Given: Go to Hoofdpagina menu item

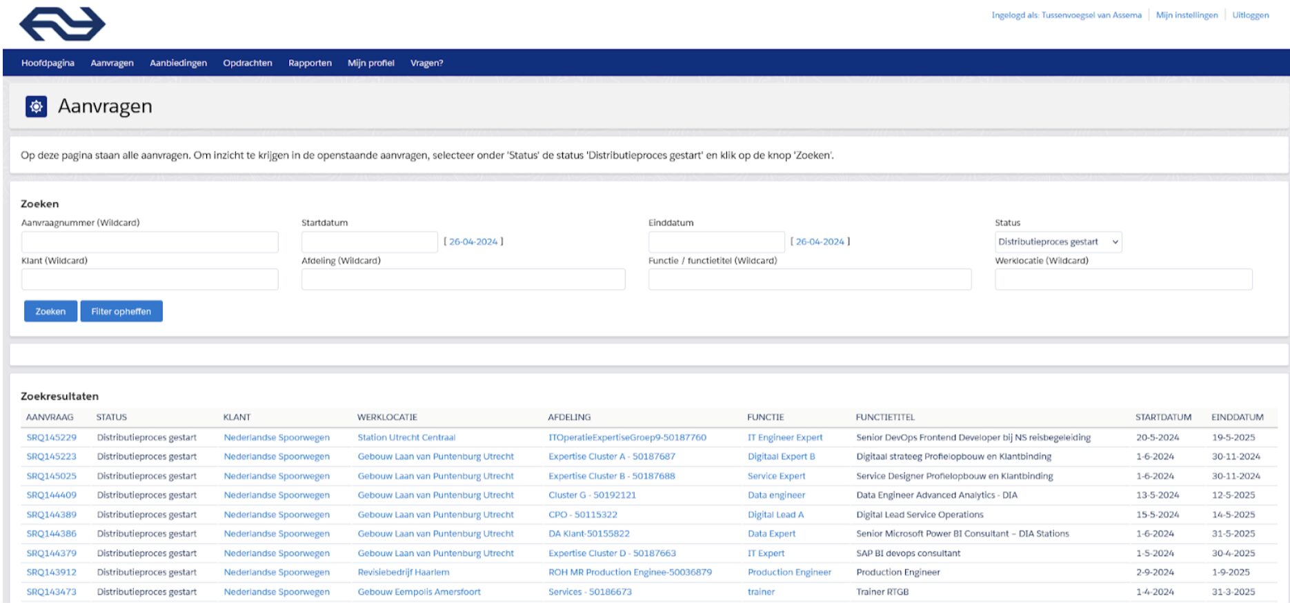Looking at the screenshot, I should tap(48, 63).
